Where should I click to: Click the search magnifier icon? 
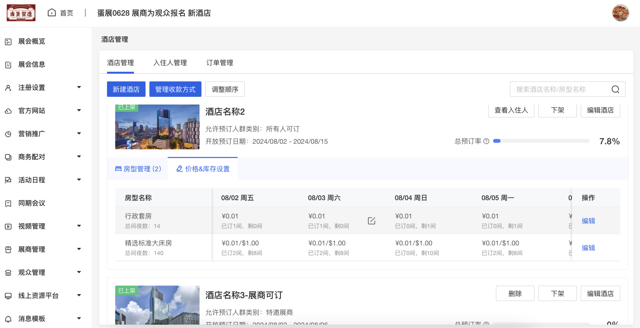click(x=615, y=89)
